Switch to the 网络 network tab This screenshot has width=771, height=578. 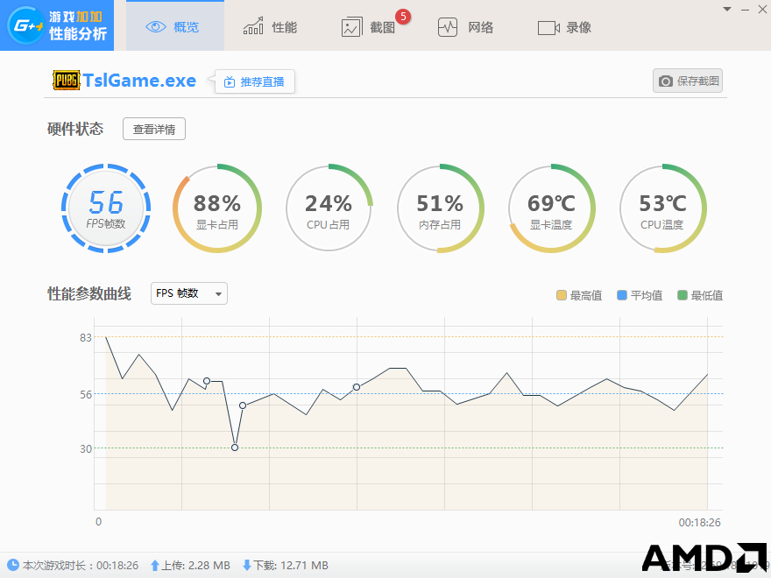[x=465, y=27]
